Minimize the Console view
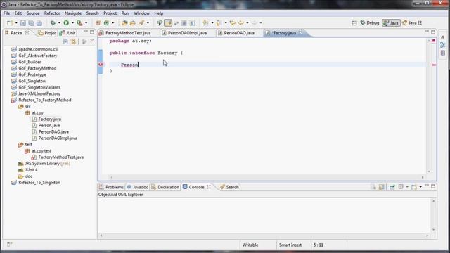450x253 pixels. [x=427, y=186]
